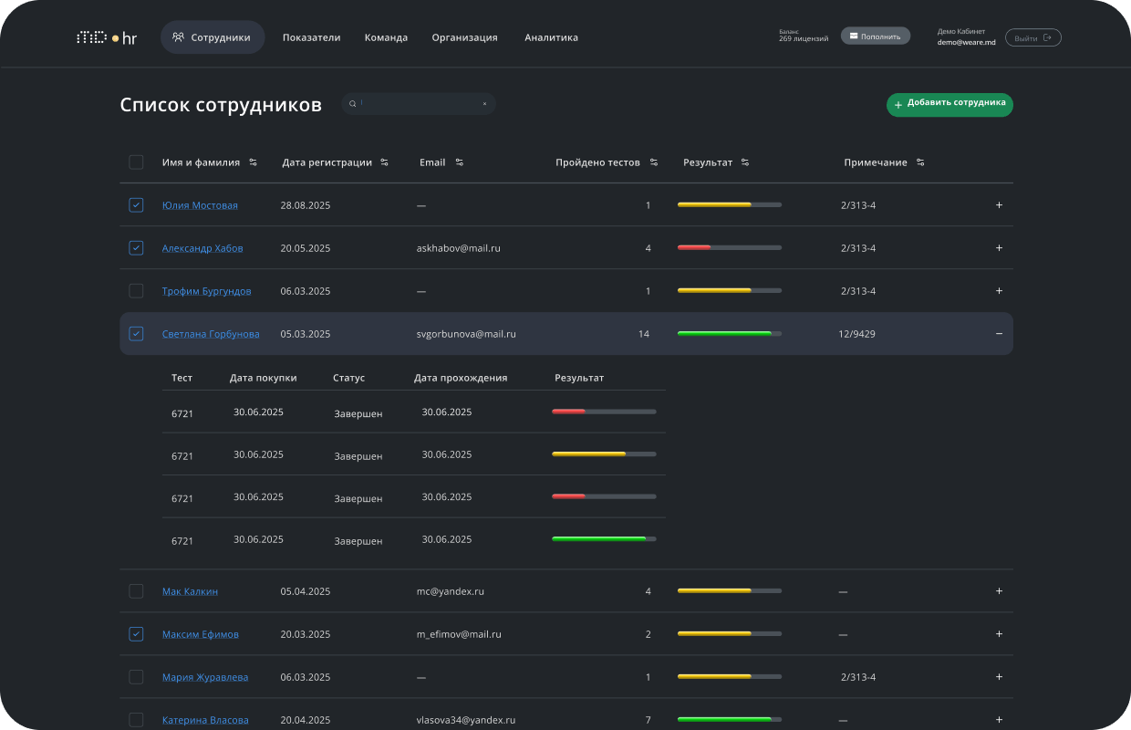Open Юлия Мостовая employee link
This screenshot has width=1131, height=730.
click(200, 205)
